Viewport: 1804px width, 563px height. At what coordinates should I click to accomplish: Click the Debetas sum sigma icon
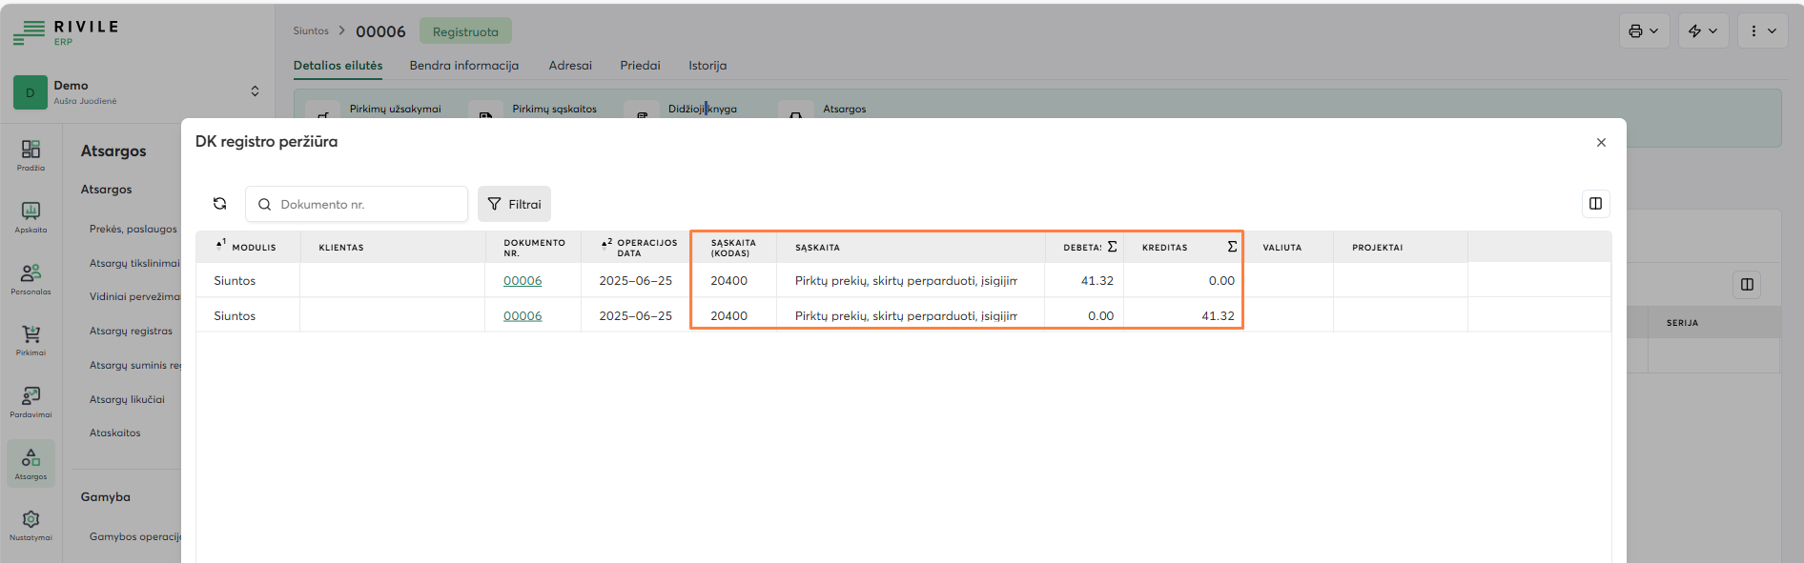[x=1112, y=247]
